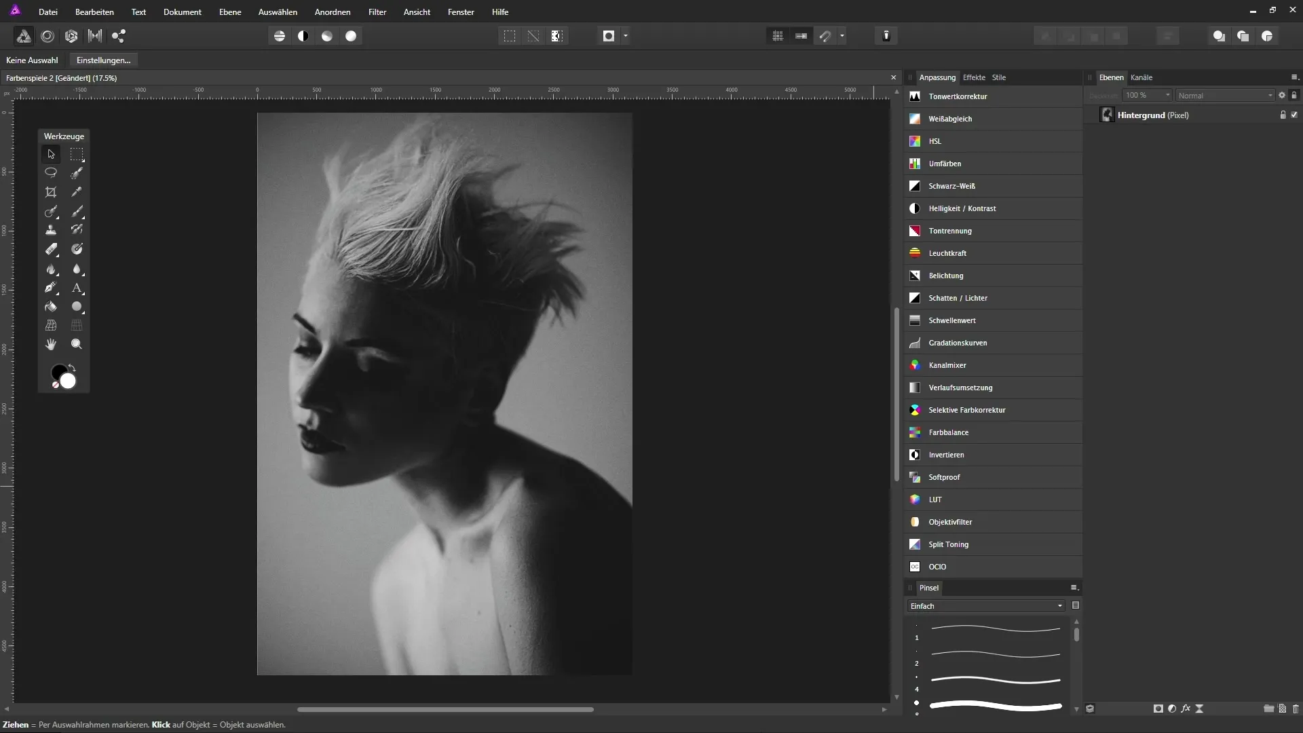The image size is (1303, 733).
Task: Toggle the lock on Hintergrund layer row
Action: pyautogui.click(x=1283, y=115)
